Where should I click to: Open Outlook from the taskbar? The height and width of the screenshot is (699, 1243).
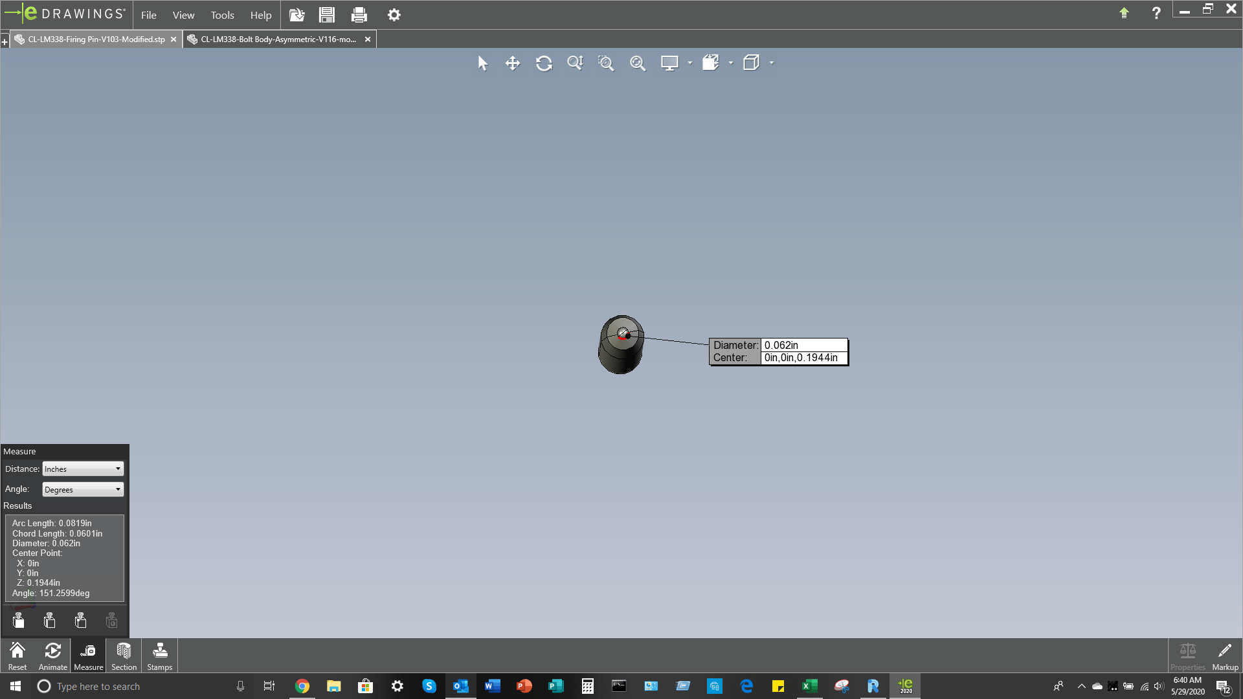[460, 686]
